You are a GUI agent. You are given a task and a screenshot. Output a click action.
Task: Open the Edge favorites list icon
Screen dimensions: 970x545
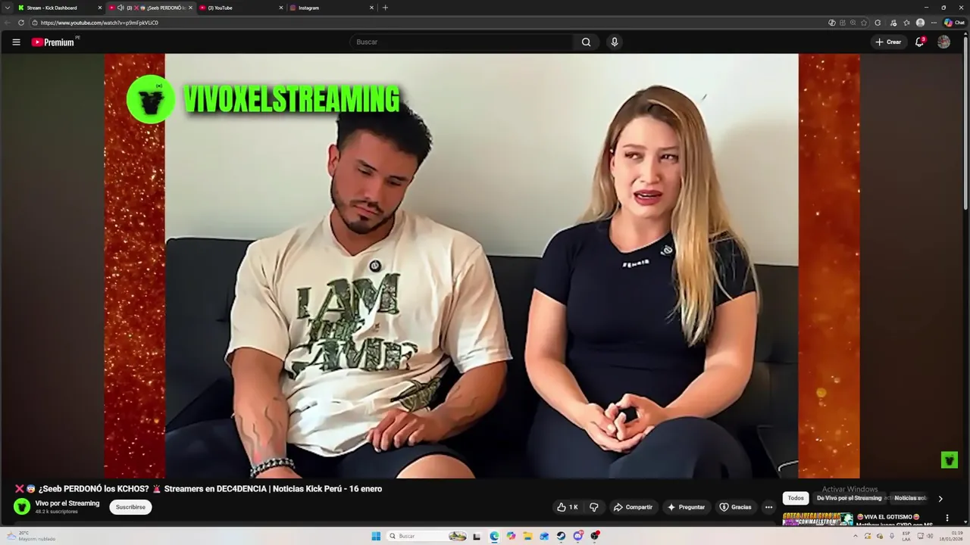tap(906, 23)
